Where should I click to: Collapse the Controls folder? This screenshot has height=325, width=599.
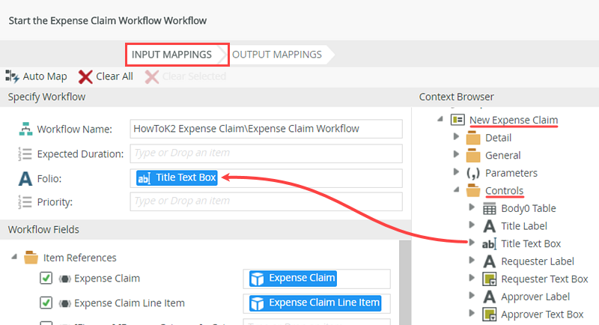[x=457, y=189]
